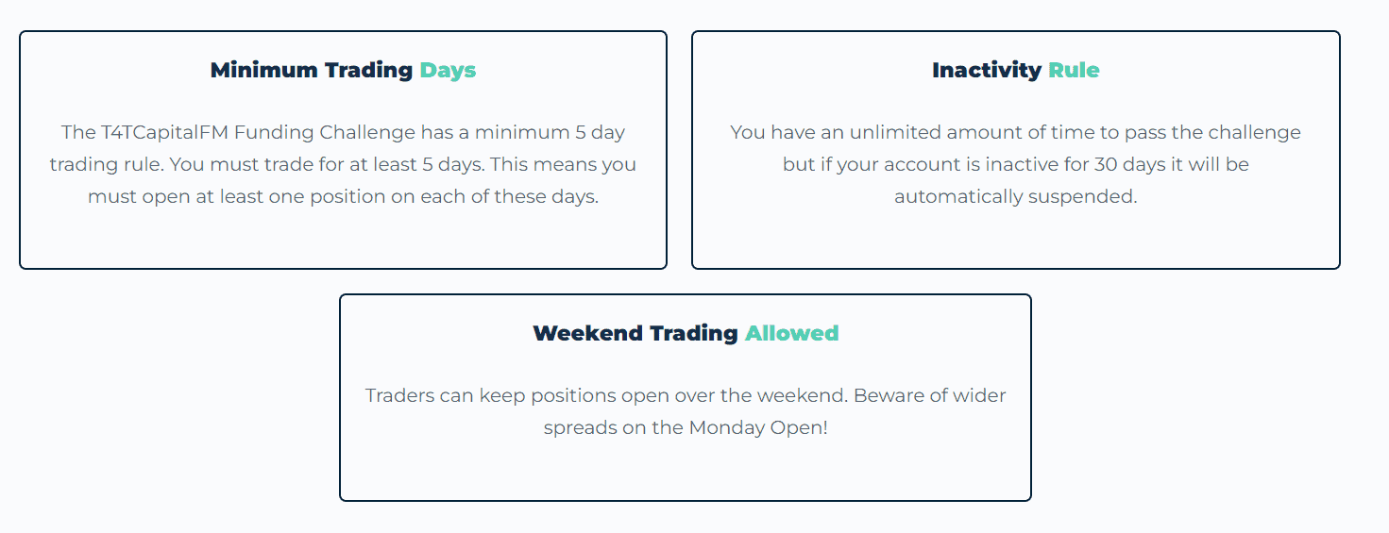Click the unlimited time paragraph in Inactivity card
This screenshot has height=533, width=1389.
click(1015, 164)
